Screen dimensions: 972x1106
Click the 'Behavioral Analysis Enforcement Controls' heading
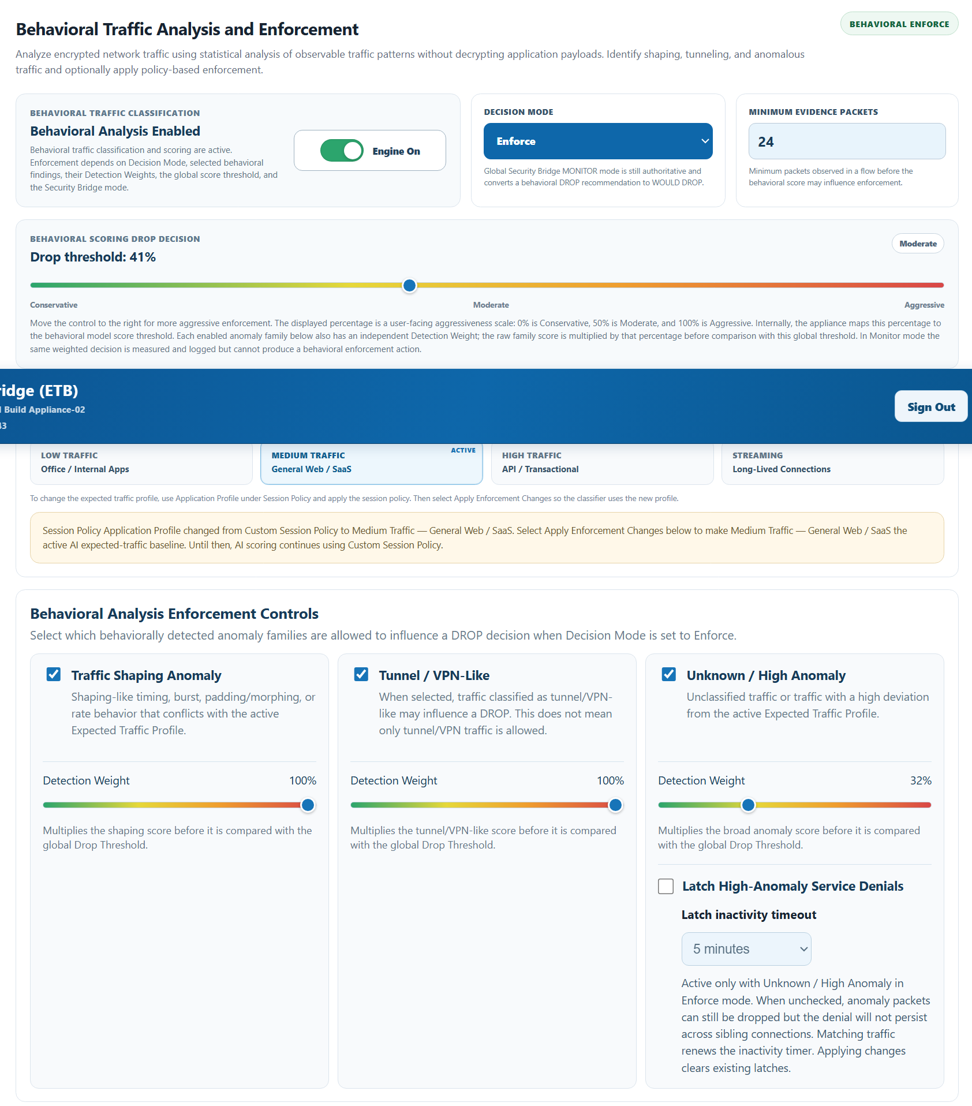[174, 614]
